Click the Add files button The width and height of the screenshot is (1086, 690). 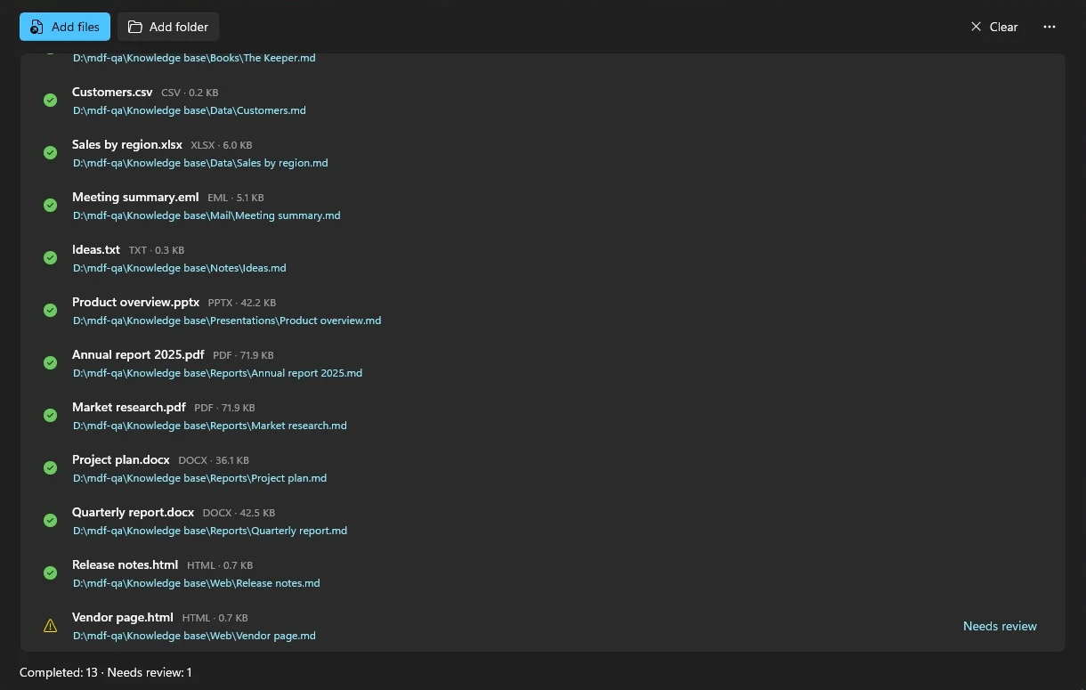(x=65, y=27)
